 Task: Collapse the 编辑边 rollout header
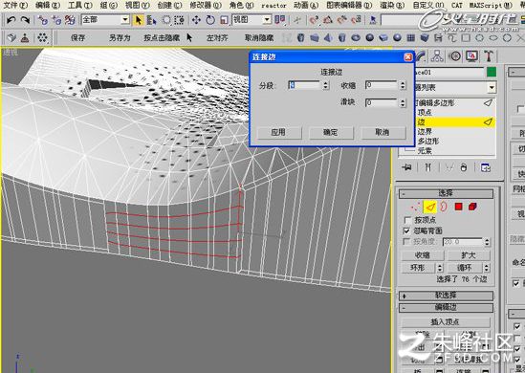(446, 307)
